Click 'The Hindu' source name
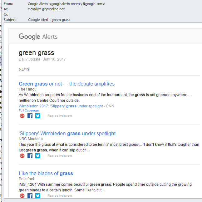Screen dimensions: 202x202 click(x=27, y=89)
